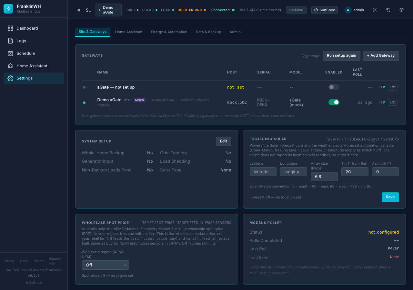Click the Longitude input field

[x=294, y=172]
